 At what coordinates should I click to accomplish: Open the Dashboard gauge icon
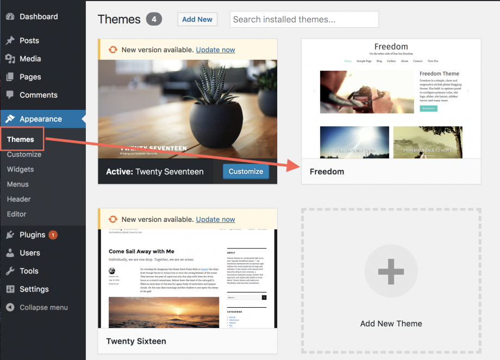[x=11, y=16]
